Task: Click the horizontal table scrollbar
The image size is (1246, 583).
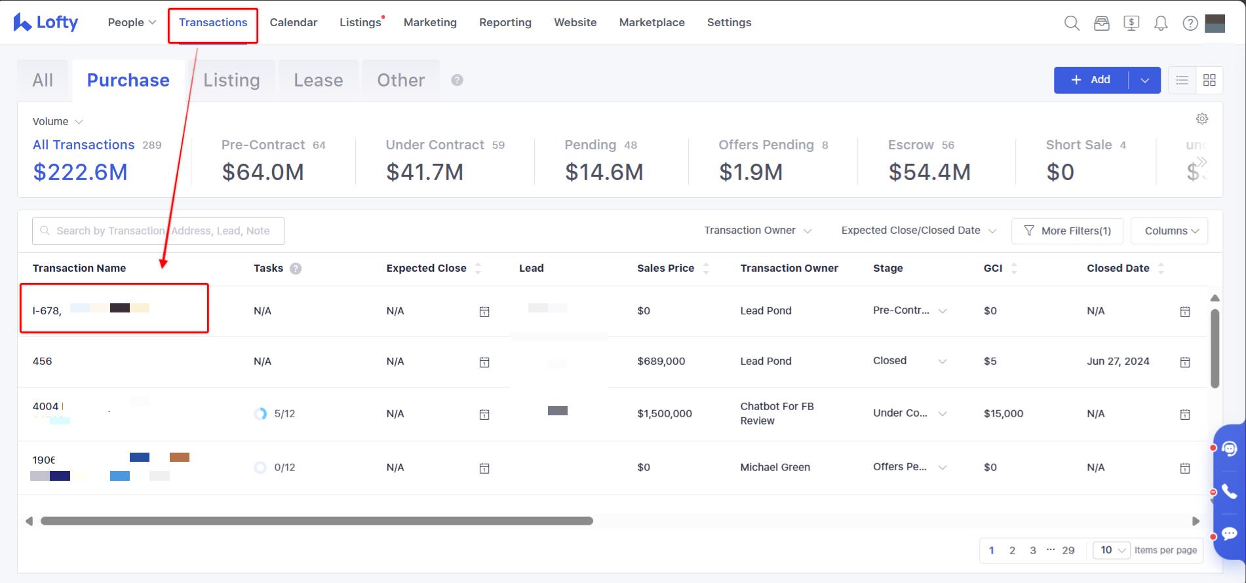Action: click(x=317, y=521)
